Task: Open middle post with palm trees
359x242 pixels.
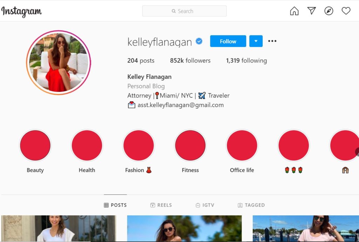Action: pyautogui.click(x=184, y=228)
